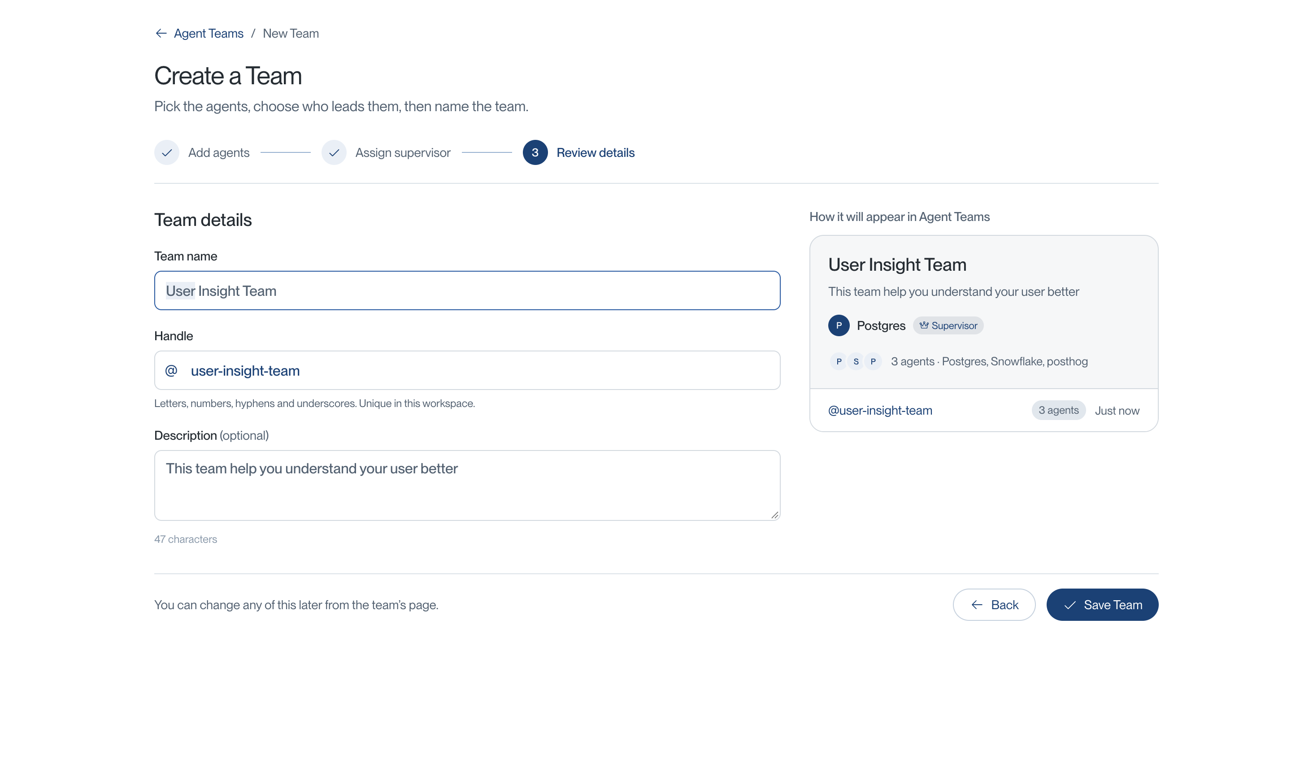Go to the Add agents step
The width and height of the screenshot is (1313, 771).
(x=219, y=153)
